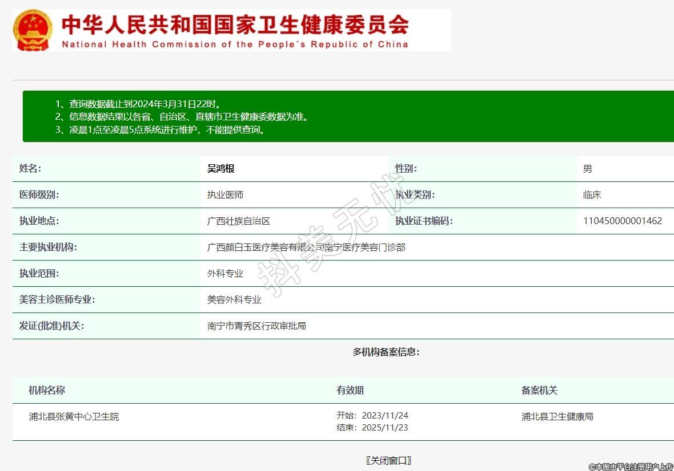The height and width of the screenshot is (471, 674).
Task: Click the end date 2025/11/23
Action: [385, 428]
